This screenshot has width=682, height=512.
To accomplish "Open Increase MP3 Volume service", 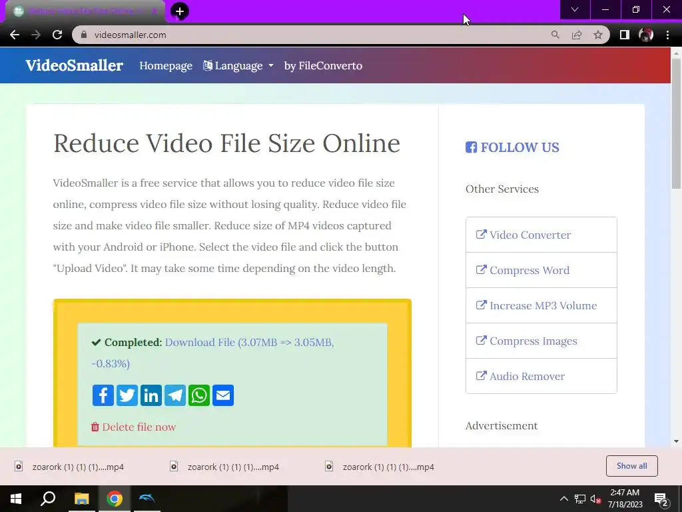I will (x=541, y=305).
